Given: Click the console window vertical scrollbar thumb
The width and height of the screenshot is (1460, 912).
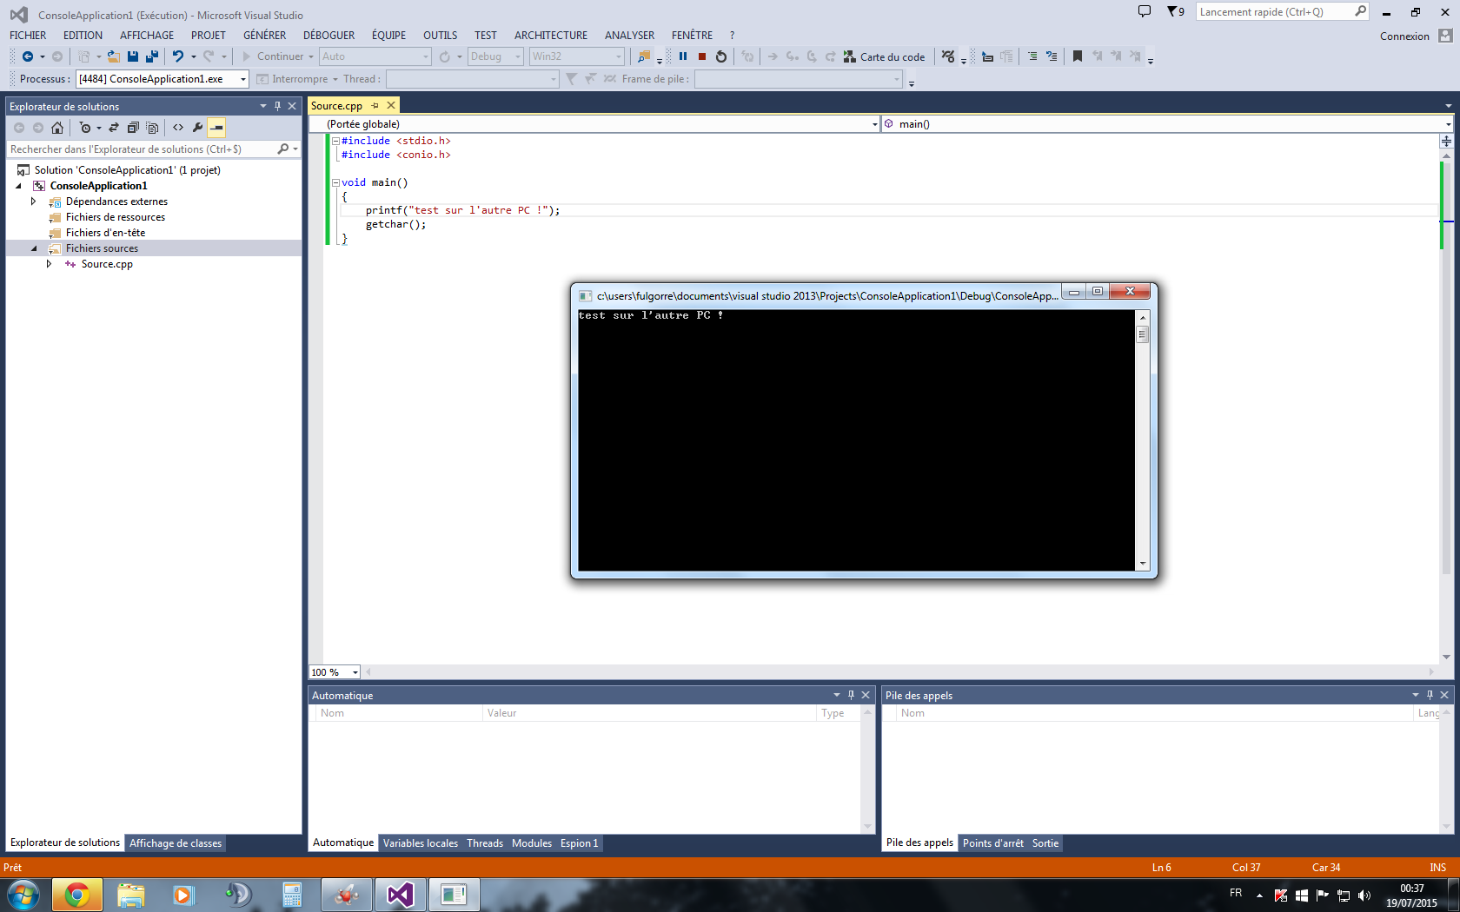Looking at the screenshot, I should tap(1143, 334).
